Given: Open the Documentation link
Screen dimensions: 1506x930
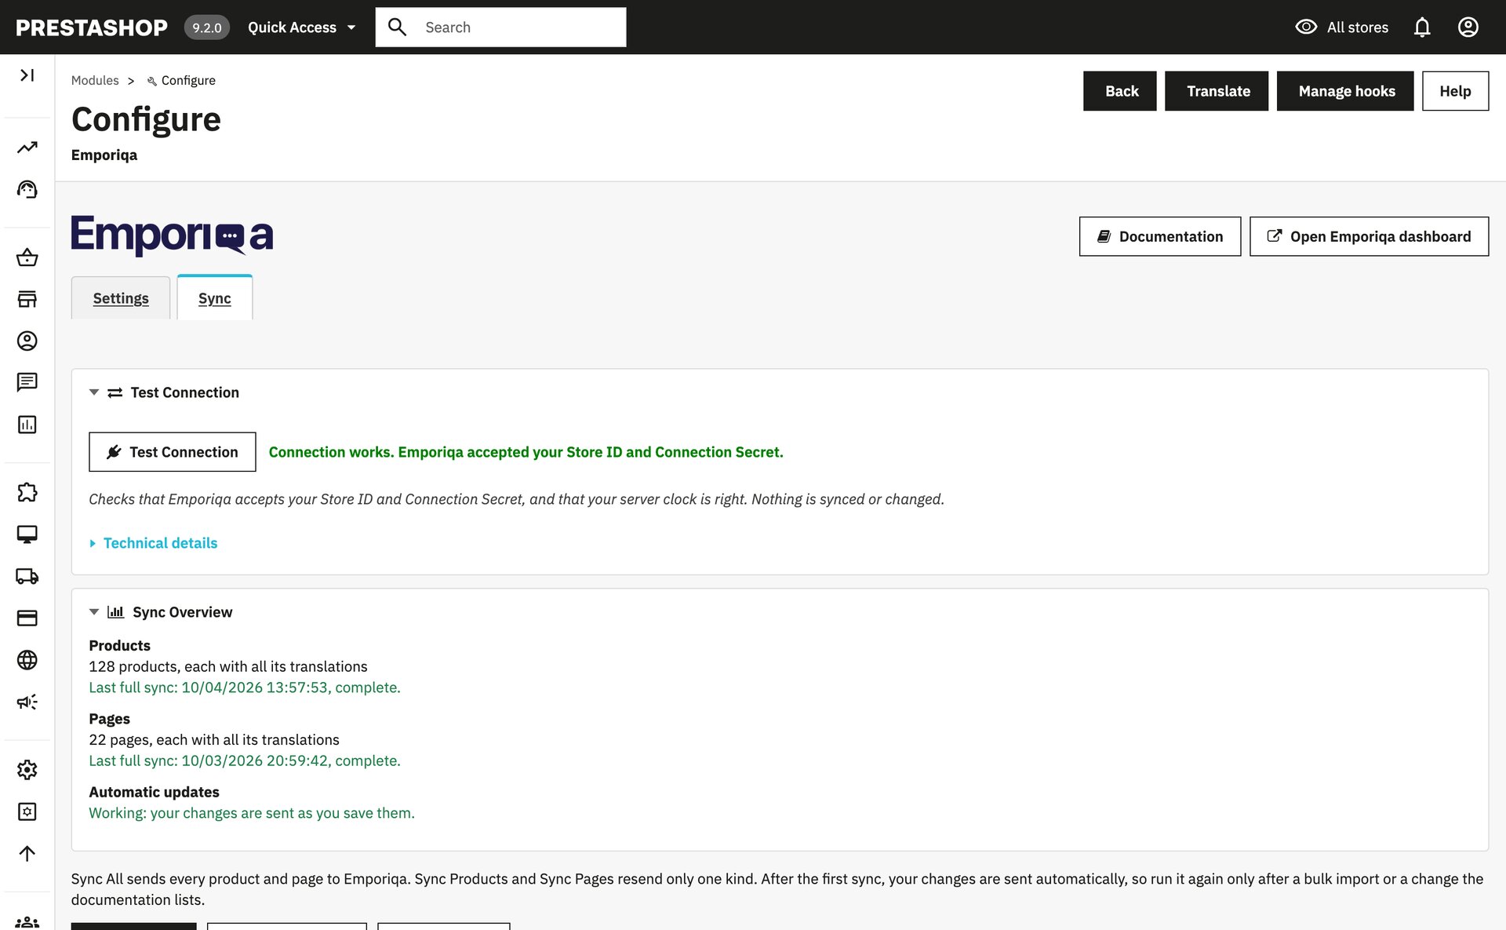Looking at the screenshot, I should tap(1160, 236).
